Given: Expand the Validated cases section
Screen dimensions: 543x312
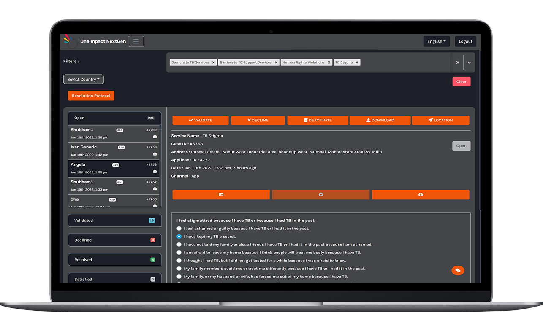Looking at the screenshot, I should pos(114,221).
